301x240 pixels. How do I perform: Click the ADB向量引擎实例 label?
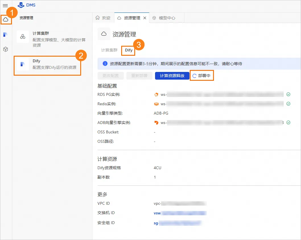click(114, 123)
